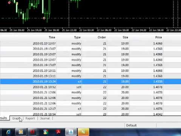
Task: Click order 22 in the 10:52 sell row
Action: 105,87
